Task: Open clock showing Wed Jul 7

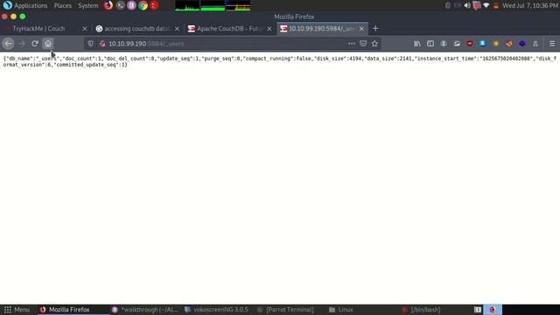Action: (530, 5)
